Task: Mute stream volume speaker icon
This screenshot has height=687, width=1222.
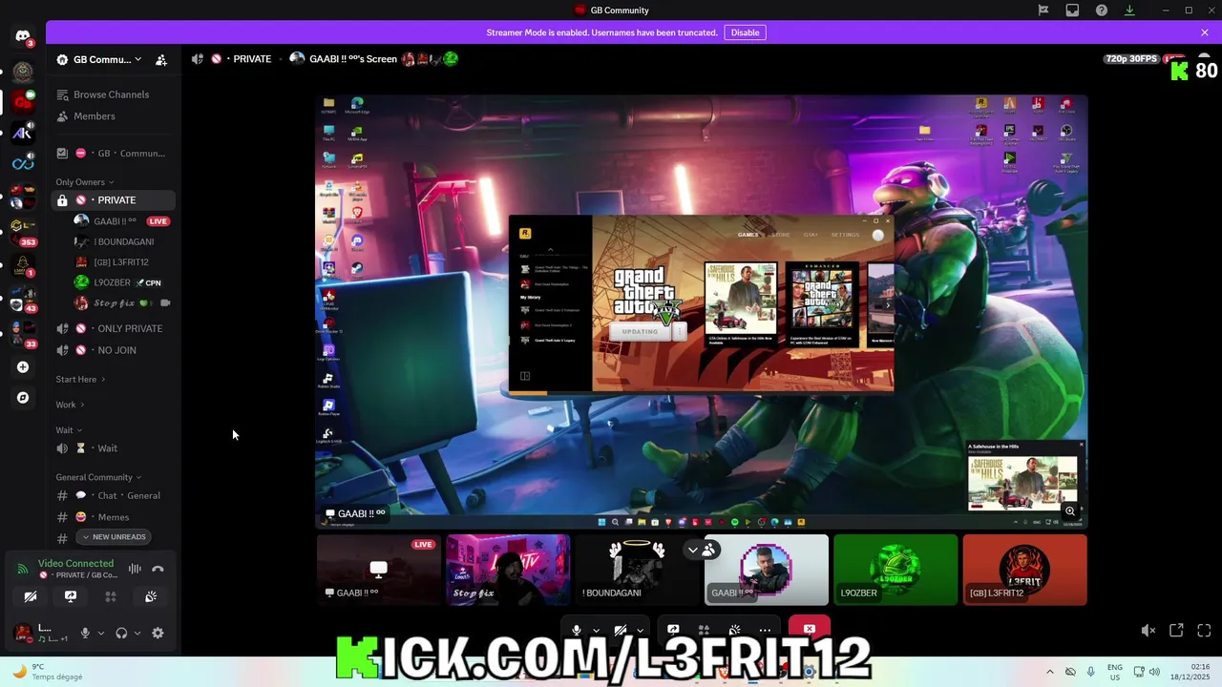Action: [x=1148, y=630]
